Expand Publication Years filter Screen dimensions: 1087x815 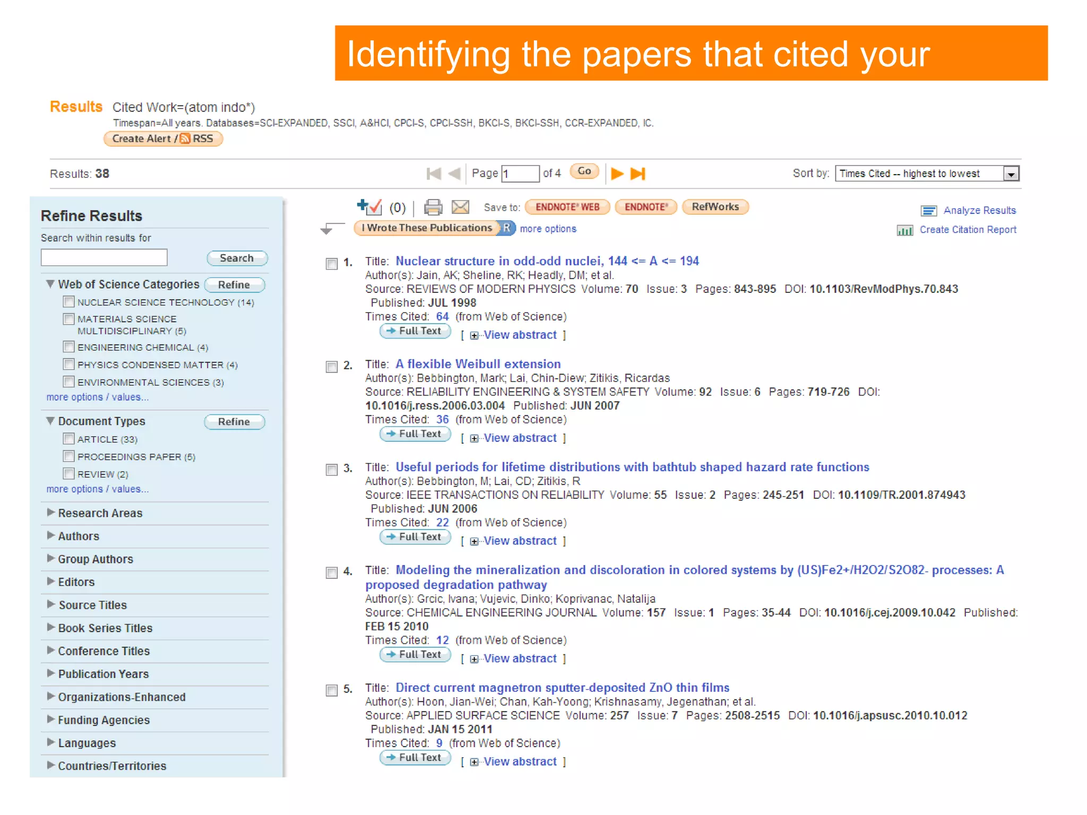[x=51, y=673]
